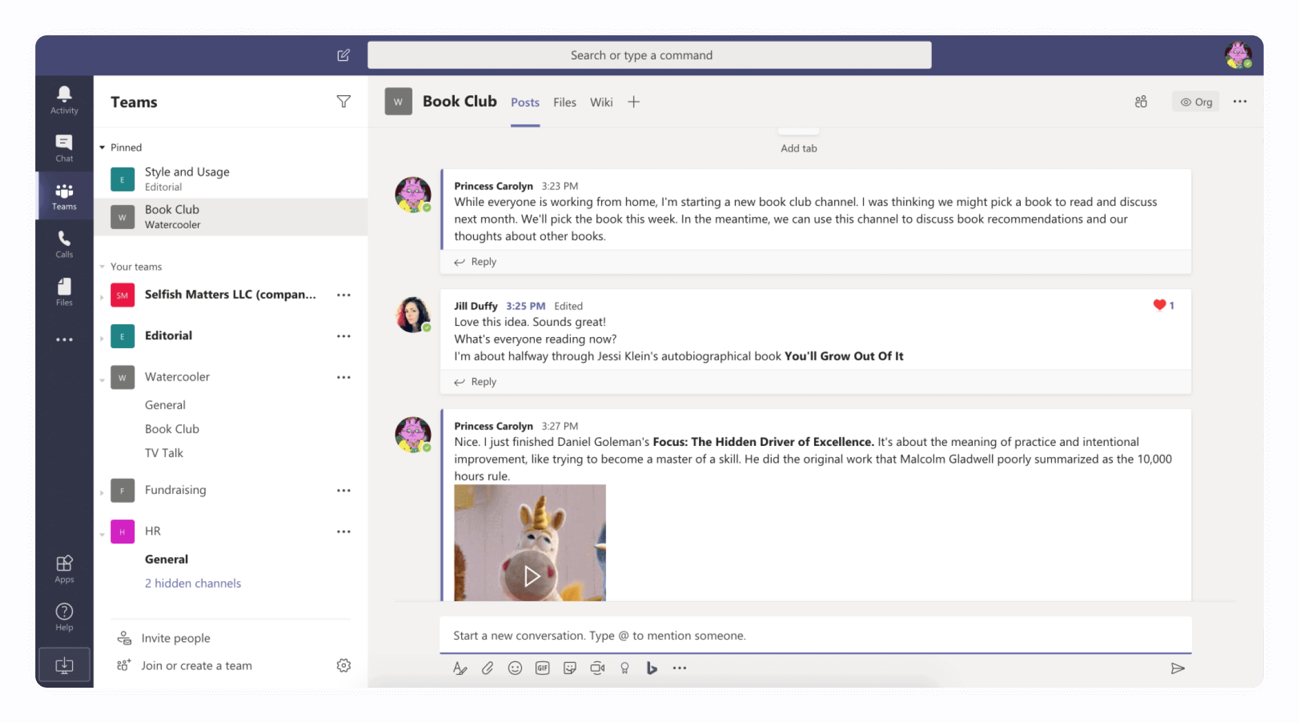Screen dimensions: 1299x723
Task: Expand the Fundraising team
Action: 102,492
